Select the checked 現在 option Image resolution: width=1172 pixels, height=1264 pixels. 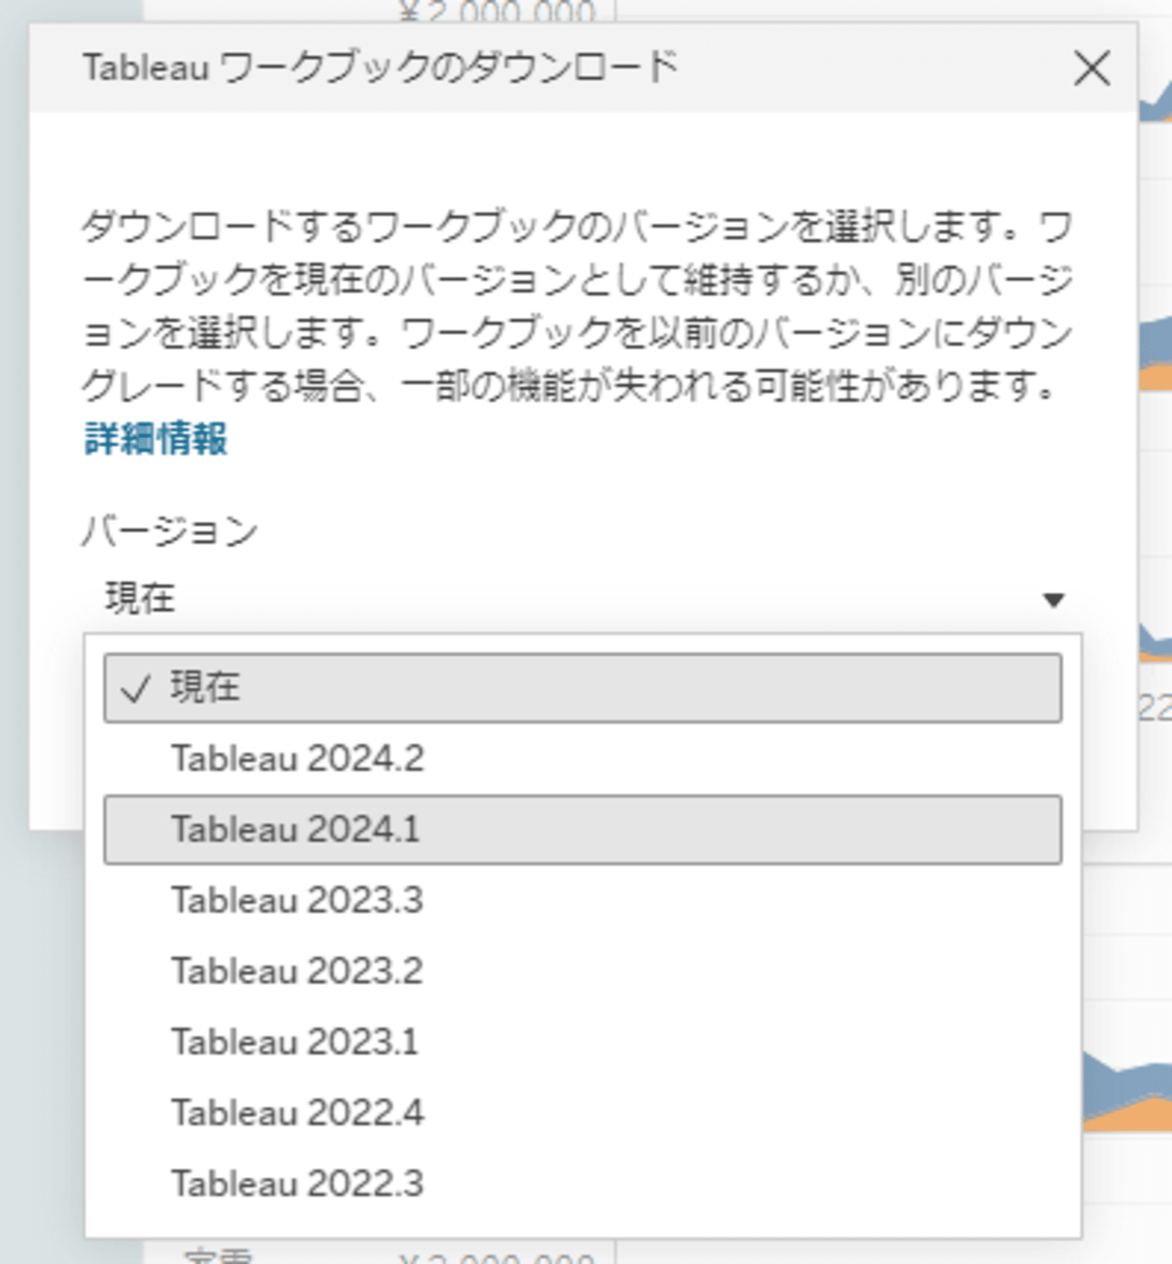(x=583, y=688)
